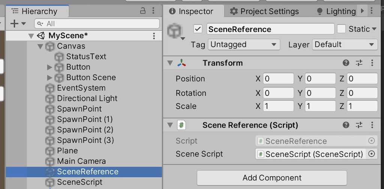Click the Position X value field

(278, 79)
